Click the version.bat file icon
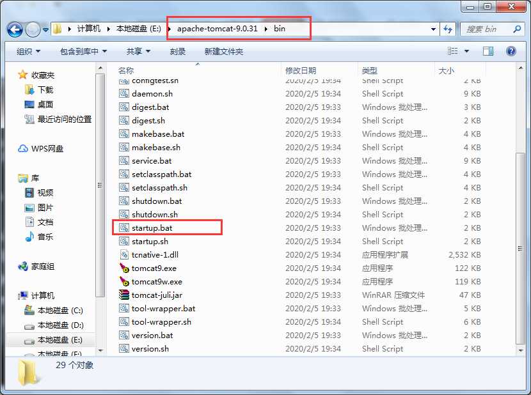Screen dimensions: 531x395 coord(124,335)
